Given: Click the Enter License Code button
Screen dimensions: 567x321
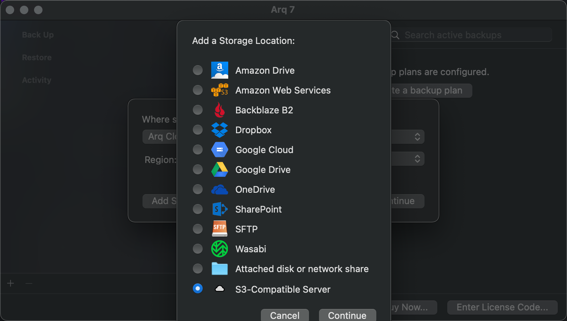Looking at the screenshot, I should pos(502,307).
